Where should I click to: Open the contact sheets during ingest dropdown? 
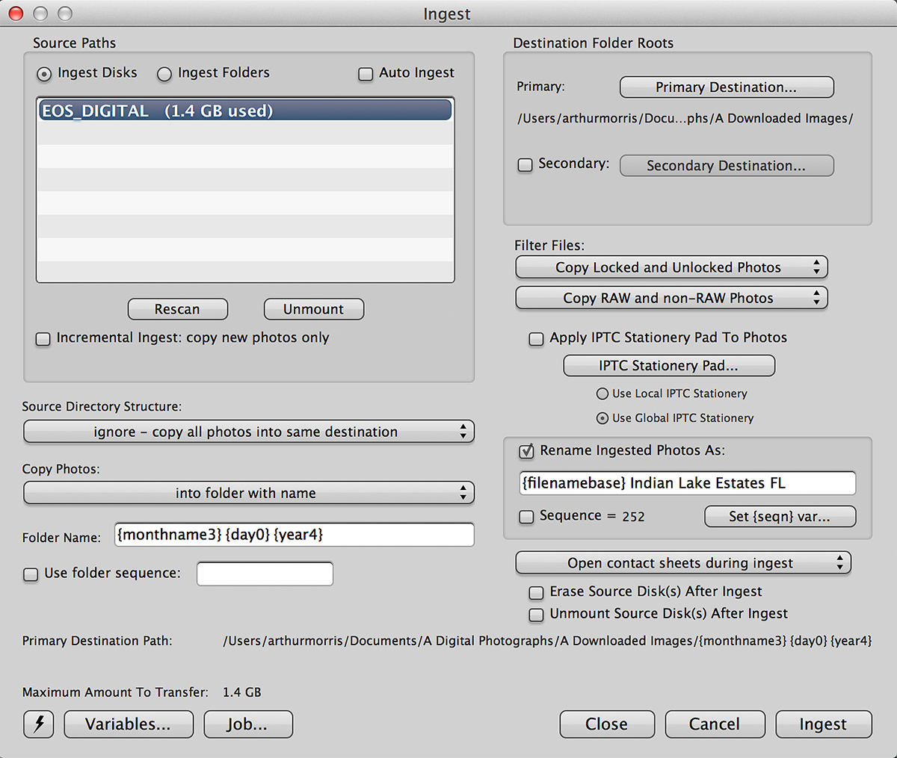click(x=683, y=563)
